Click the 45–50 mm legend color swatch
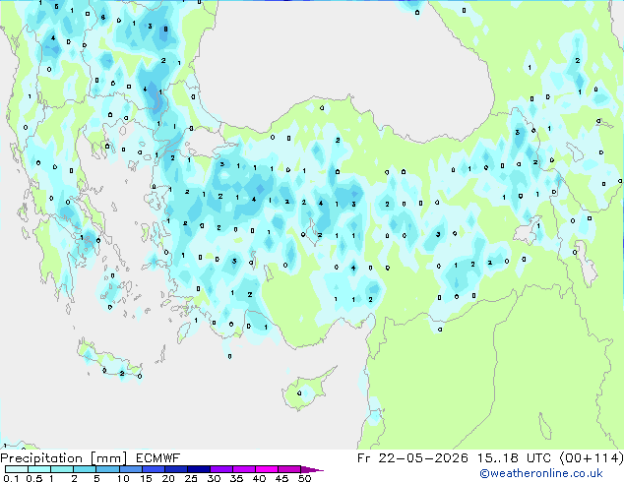 click(289, 469)
